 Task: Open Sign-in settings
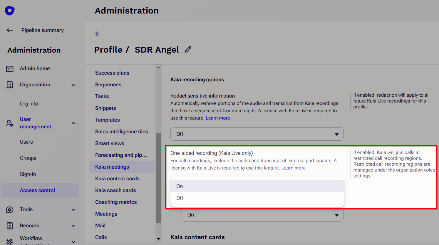28,174
